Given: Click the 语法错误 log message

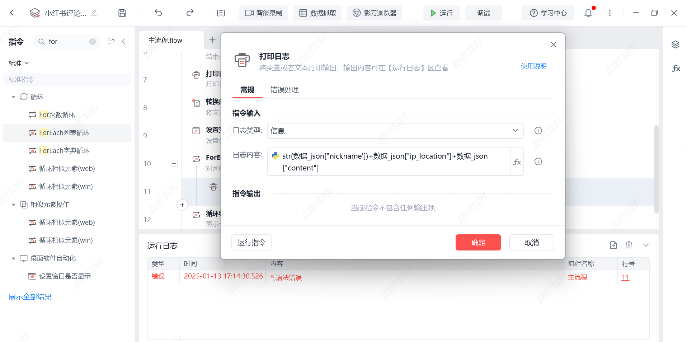Looking at the screenshot, I should tap(286, 277).
